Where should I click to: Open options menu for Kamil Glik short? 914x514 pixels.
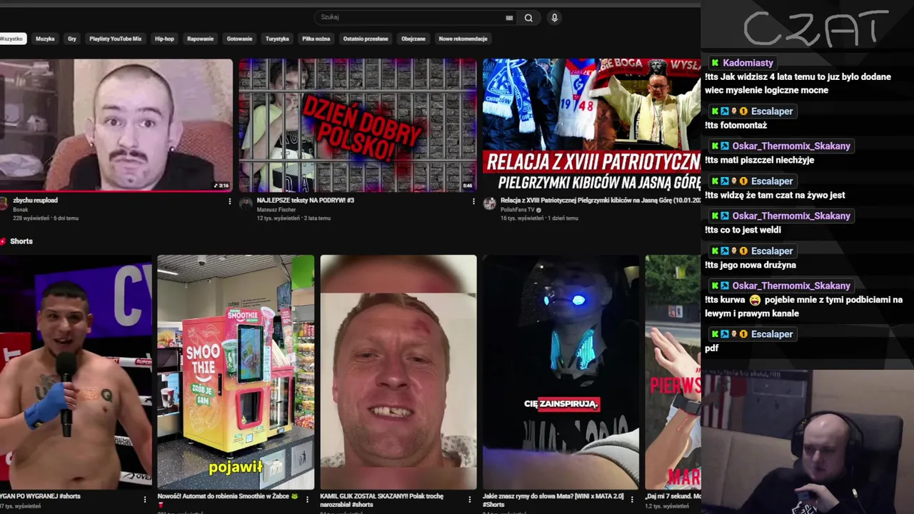pyautogui.click(x=470, y=500)
